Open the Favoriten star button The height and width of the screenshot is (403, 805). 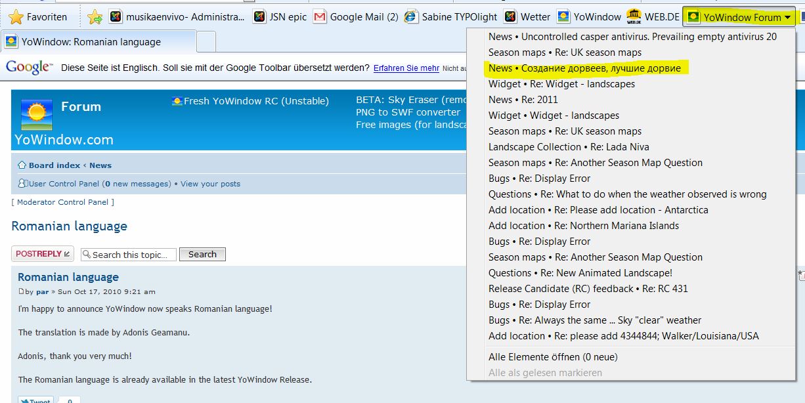pyautogui.click(x=38, y=17)
